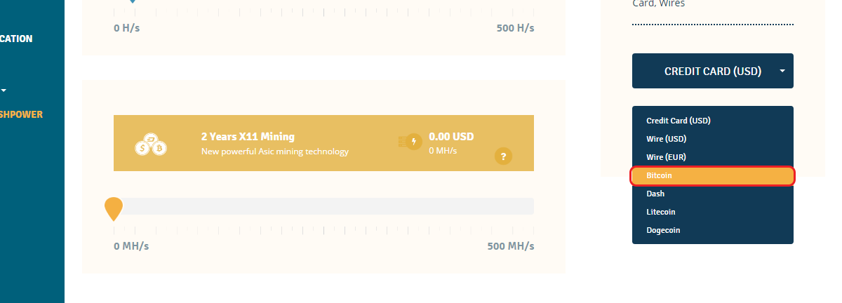
Task: Open the SHPOWER sidebar link
Action: [x=21, y=114]
